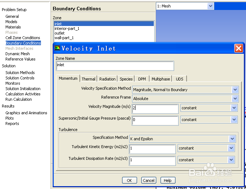Screen dimensions: 246x189
Task: Click the Zone Name input field
Action: point(115,66)
